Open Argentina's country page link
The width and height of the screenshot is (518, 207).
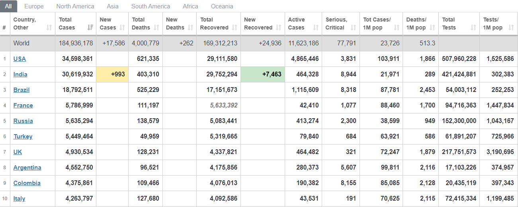[x=27, y=168]
